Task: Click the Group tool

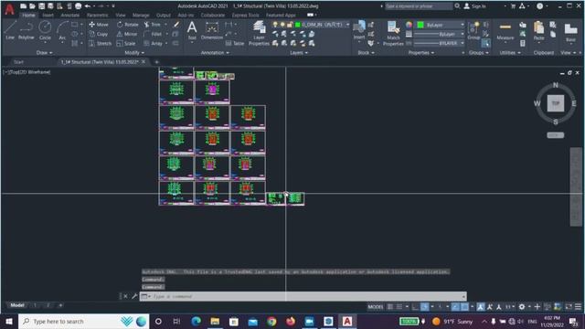Action: [x=473, y=30]
